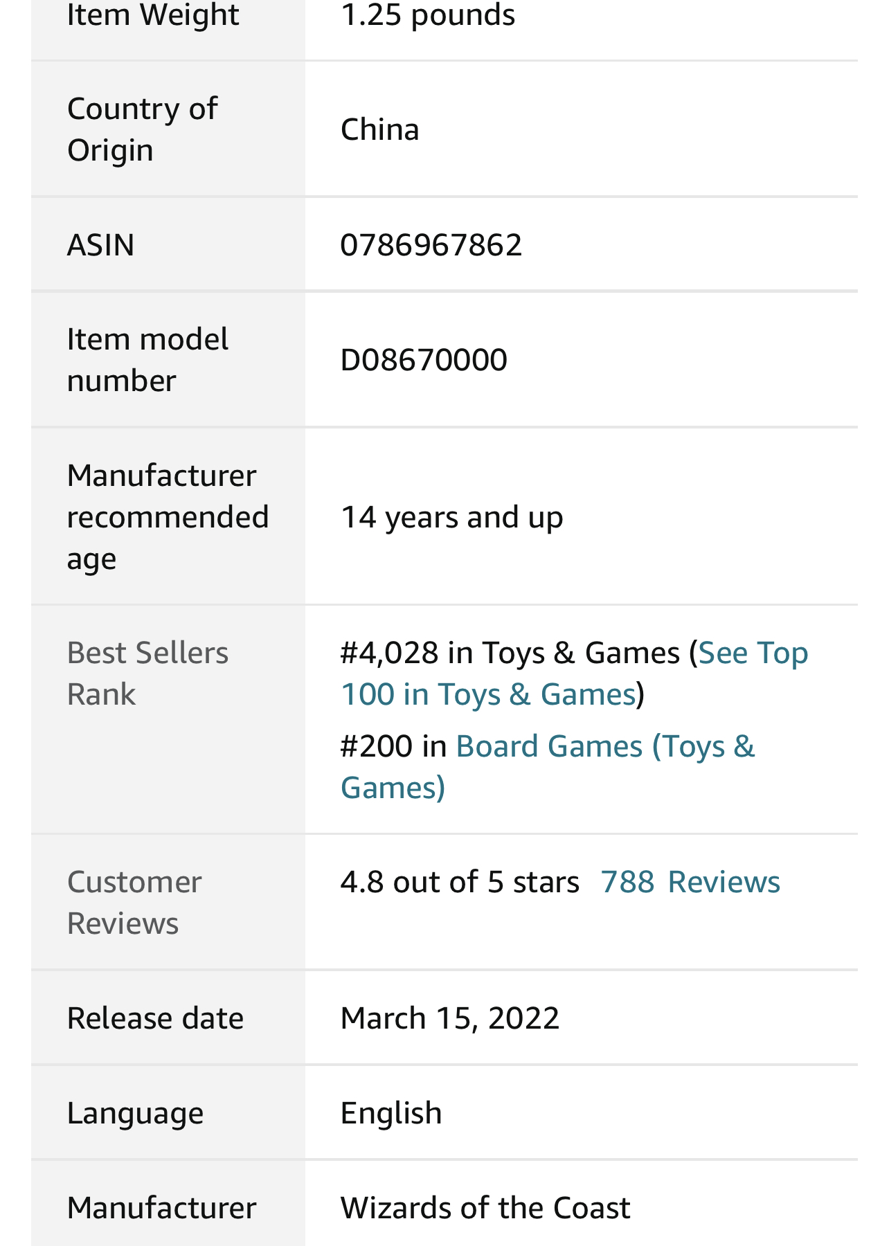This screenshot has height=1246, width=889.
Task: Open the 788 Reviews link
Action: [690, 882]
